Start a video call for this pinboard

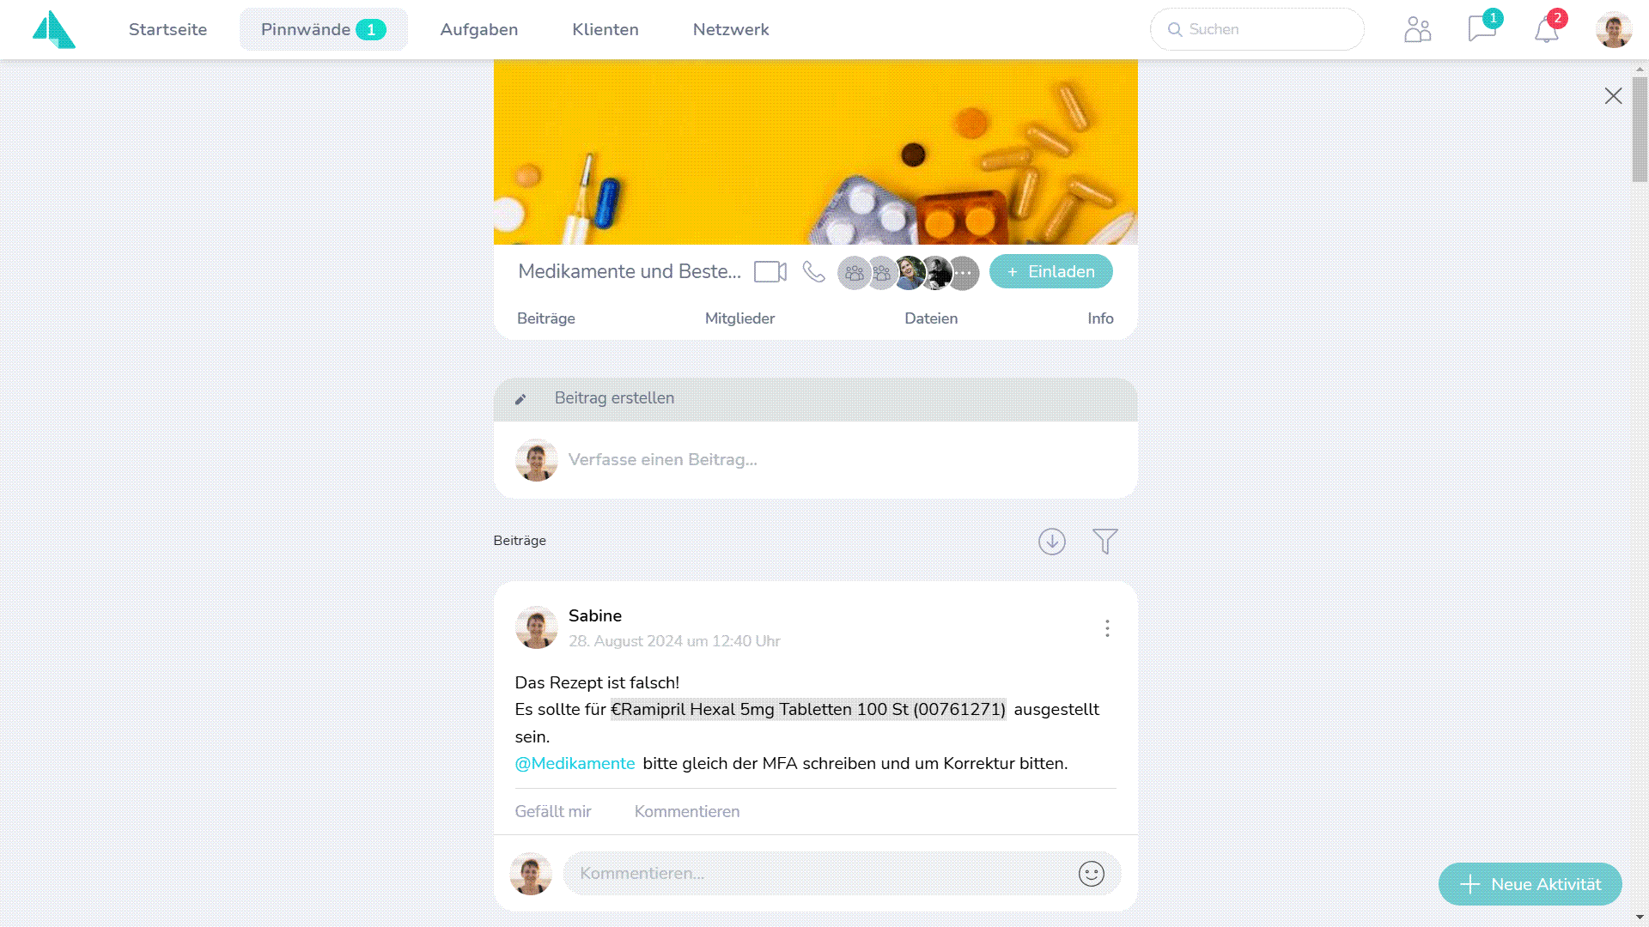click(x=770, y=272)
